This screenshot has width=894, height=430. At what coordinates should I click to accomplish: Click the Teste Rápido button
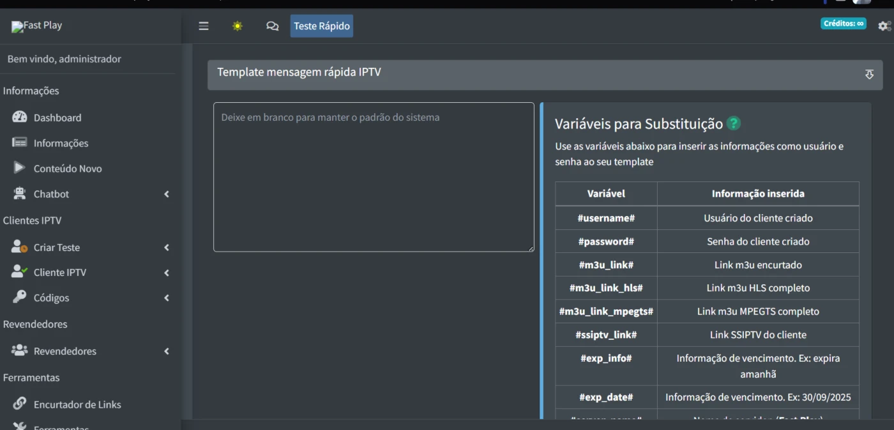[322, 26]
